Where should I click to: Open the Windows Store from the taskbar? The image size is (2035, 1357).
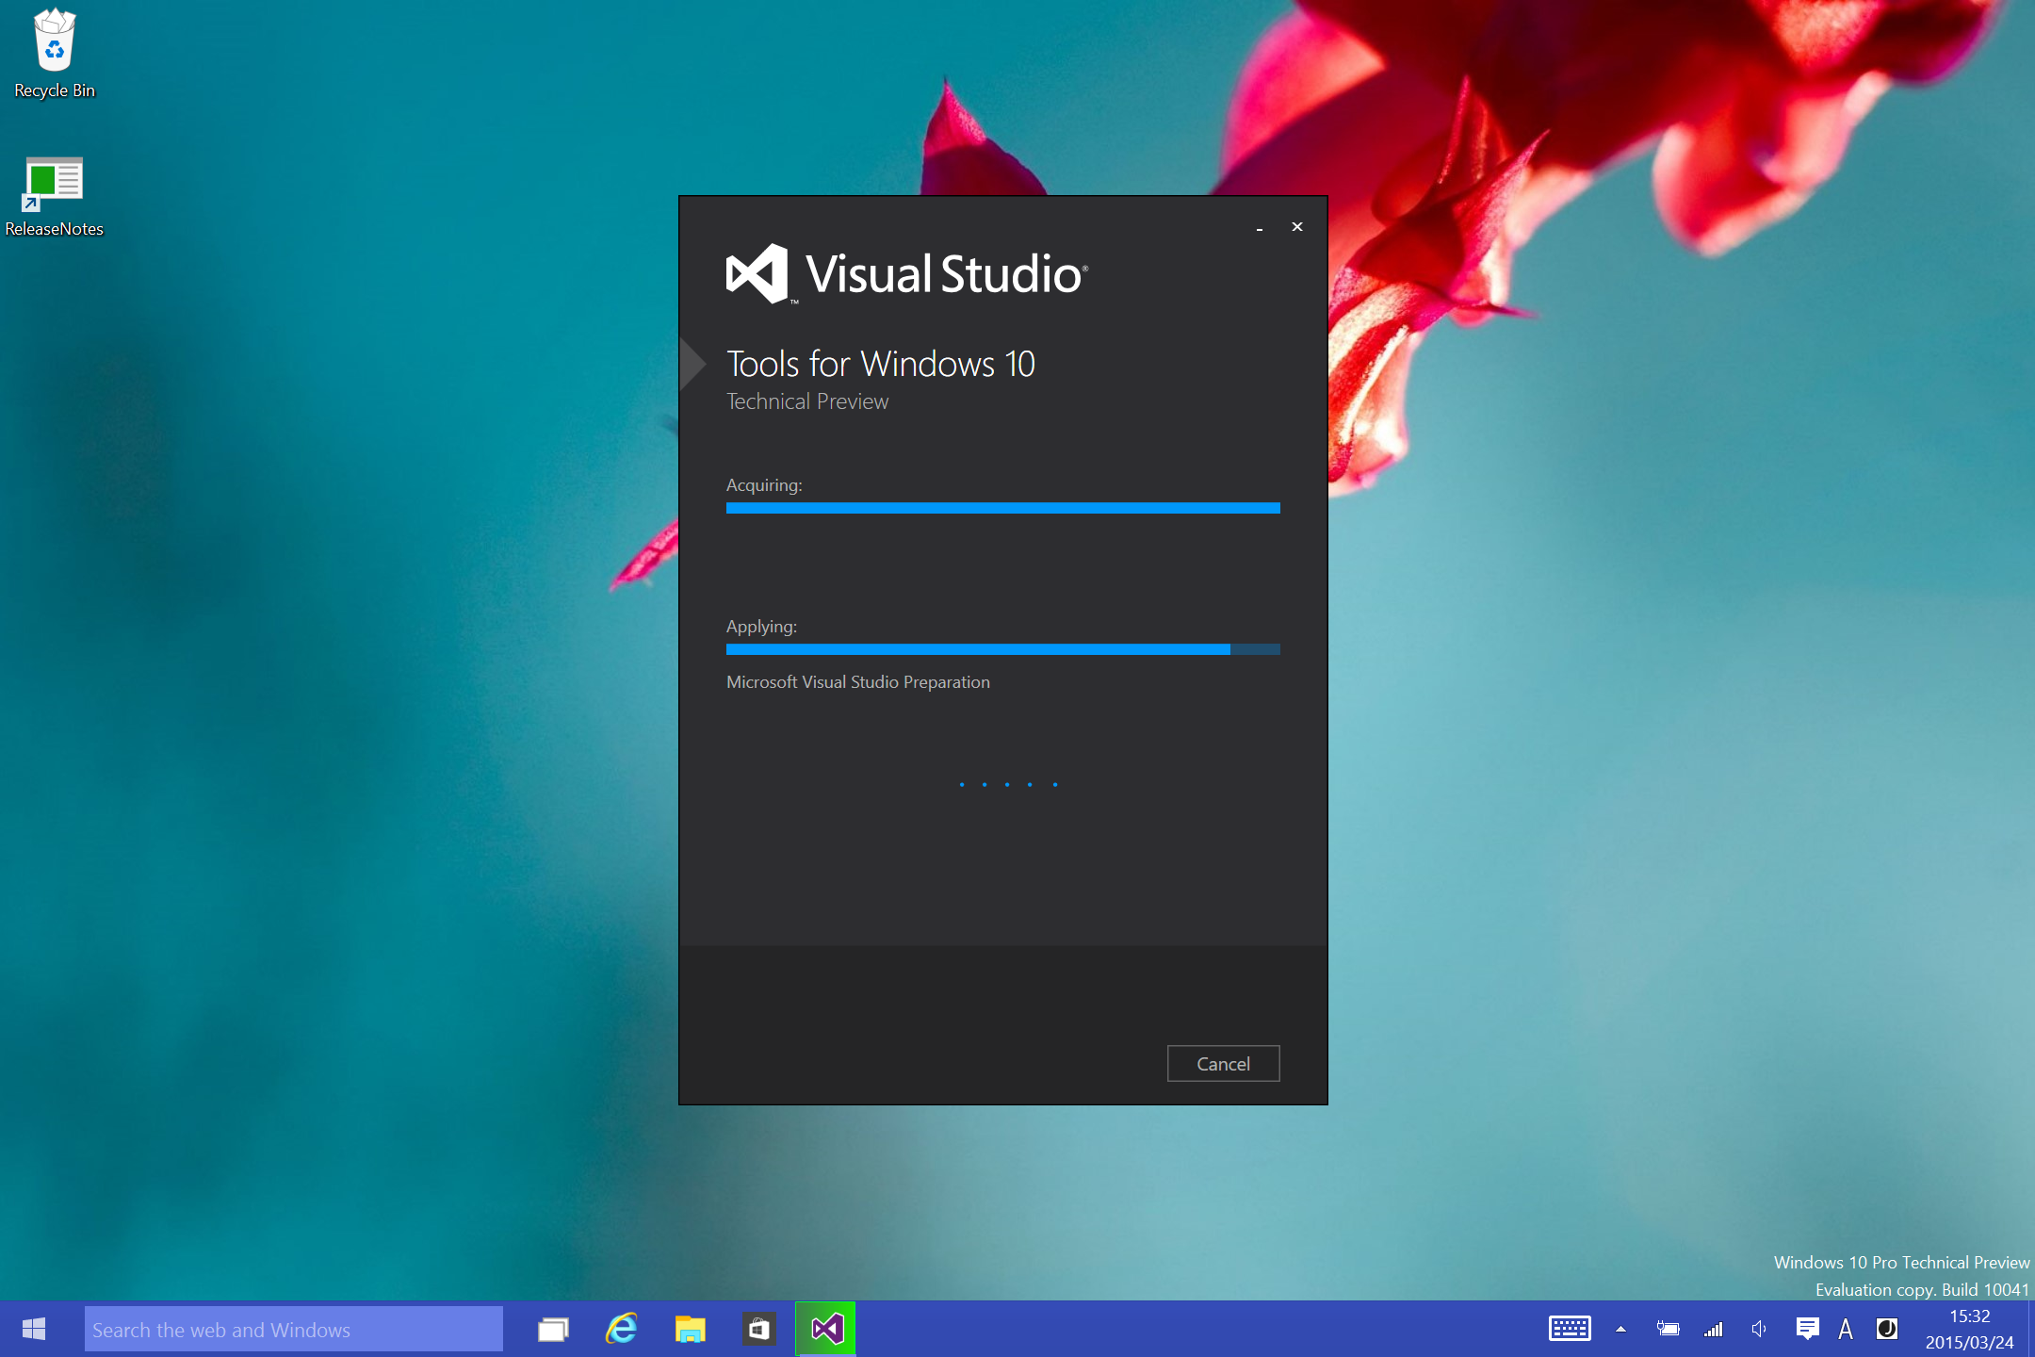pos(758,1329)
